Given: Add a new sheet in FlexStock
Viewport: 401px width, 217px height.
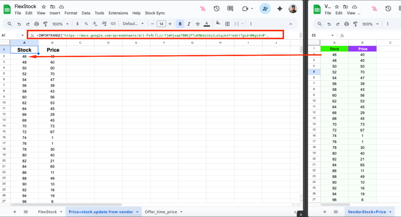Looking at the screenshot, I should pyautogui.click(x=14, y=212).
